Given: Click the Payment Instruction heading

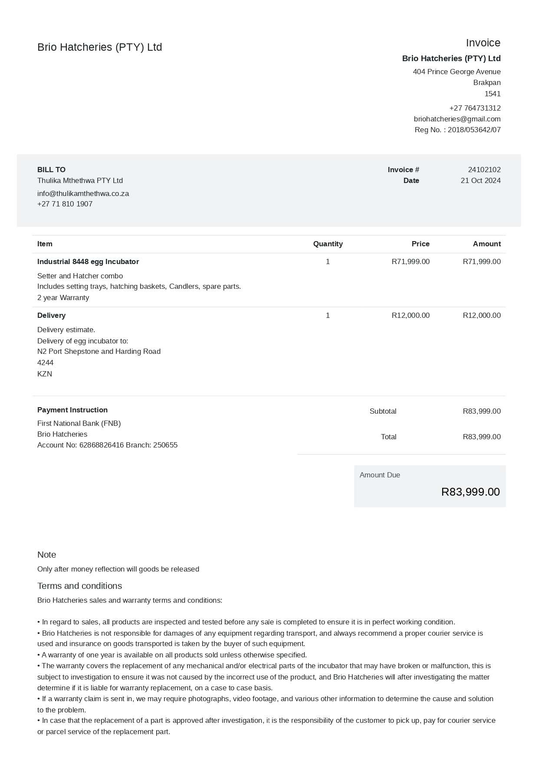Looking at the screenshot, I should point(72,410).
